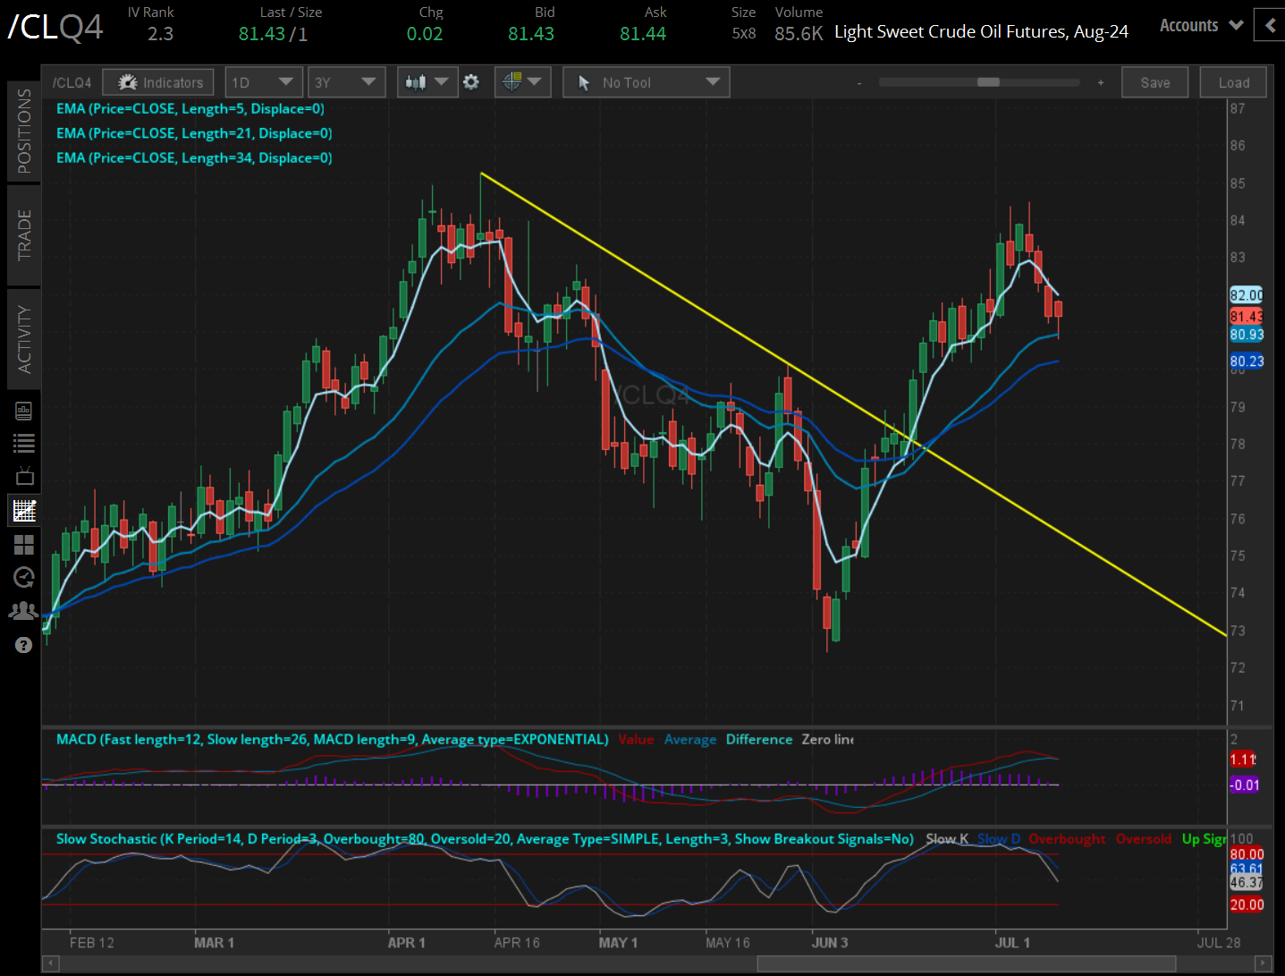Click the APR 1 date axis label
The height and width of the screenshot is (976, 1285).
click(407, 942)
